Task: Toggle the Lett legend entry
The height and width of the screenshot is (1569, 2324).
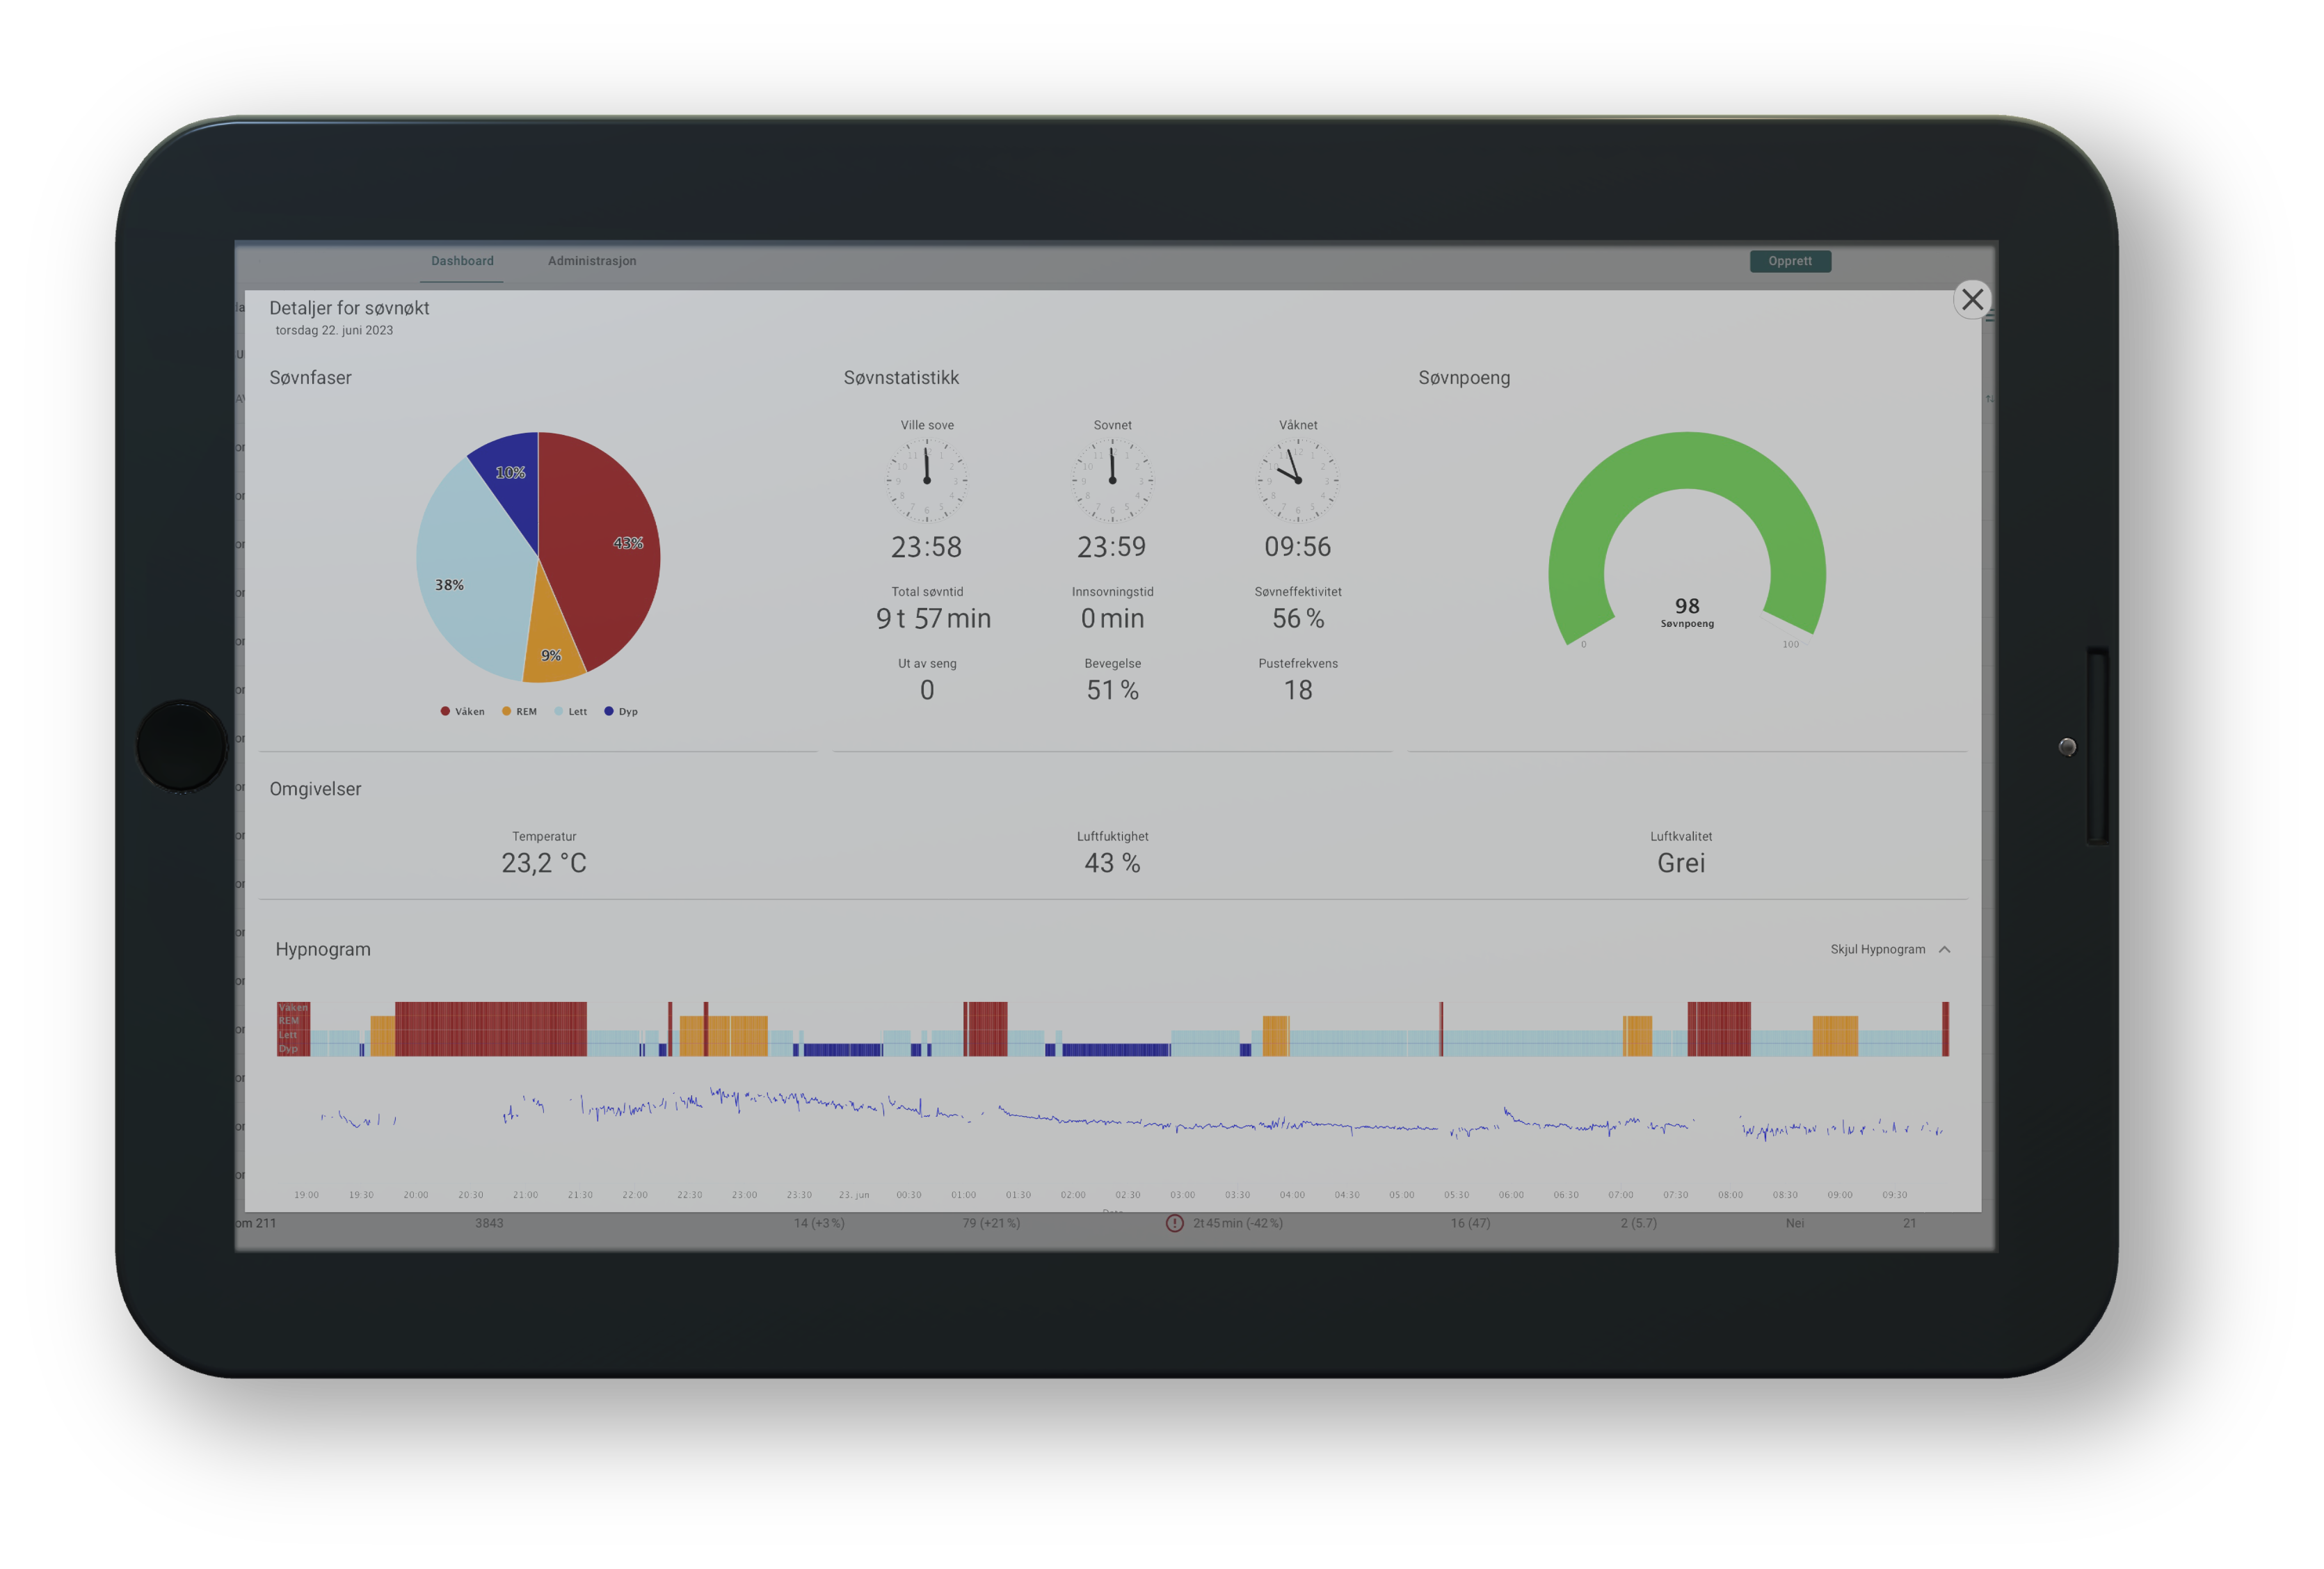Action: point(570,711)
